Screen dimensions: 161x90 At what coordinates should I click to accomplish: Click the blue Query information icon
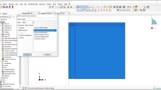point(124,7)
